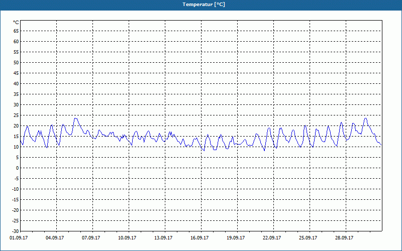
Task: Click the 25.09.17 date label
Action: coord(308,238)
